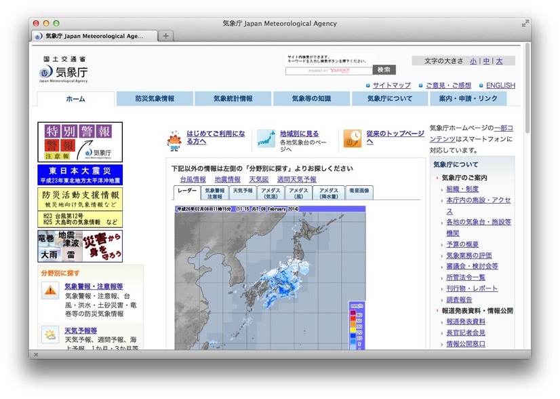The width and height of the screenshot is (560, 399).
Task: Select the レーダー map tab
Action: pos(187,193)
